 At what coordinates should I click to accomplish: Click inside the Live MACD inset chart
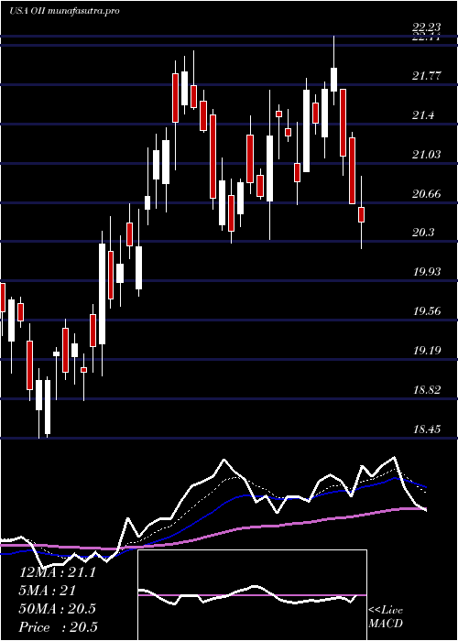tap(252, 595)
